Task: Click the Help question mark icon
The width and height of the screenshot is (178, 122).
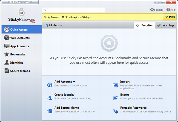Action: pos(168,10)
